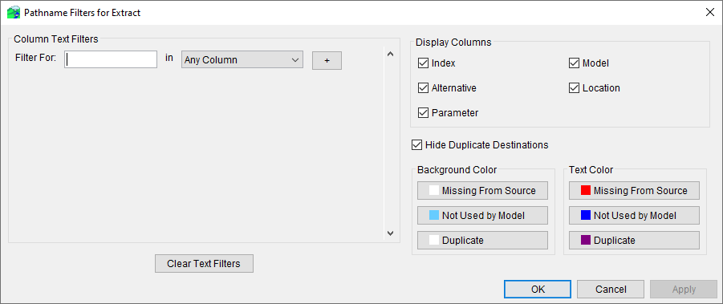Click filter list scrollbar up arrow
723x304 pixels.
[x=390, y=55]
